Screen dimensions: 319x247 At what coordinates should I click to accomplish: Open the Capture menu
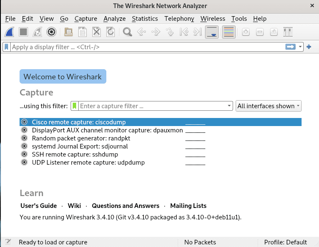[85, 19]
